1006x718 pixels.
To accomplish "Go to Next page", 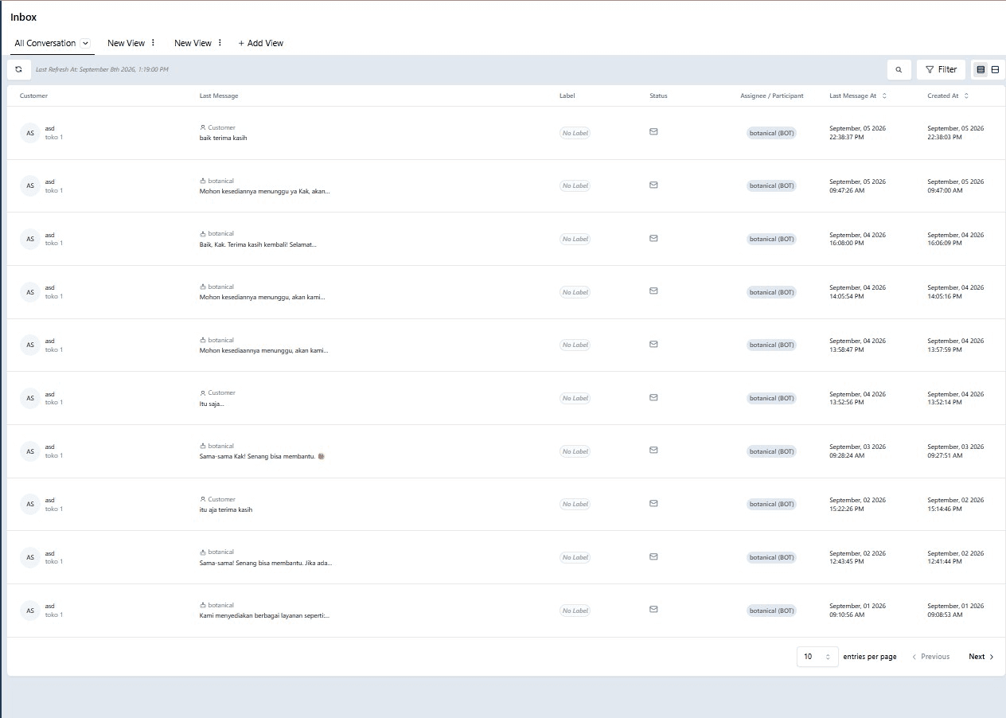I will click(x=981, y=657).
